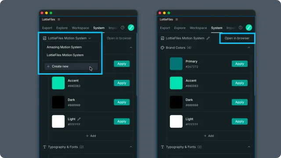The height and width of the screenshot is (158, 281).
Task: Click Light white swatch in left window
Action: point(58,121)
